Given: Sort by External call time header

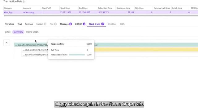Looking at the screenshot, I should tap(162, 8).
